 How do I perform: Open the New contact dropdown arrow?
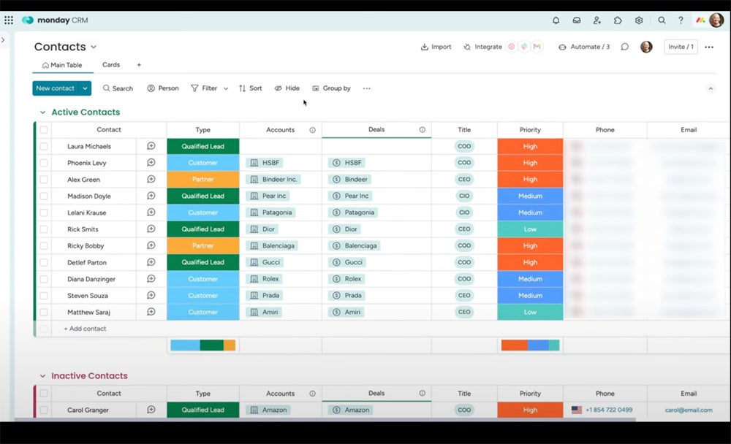pyautogui.click(x=85, y=88)
